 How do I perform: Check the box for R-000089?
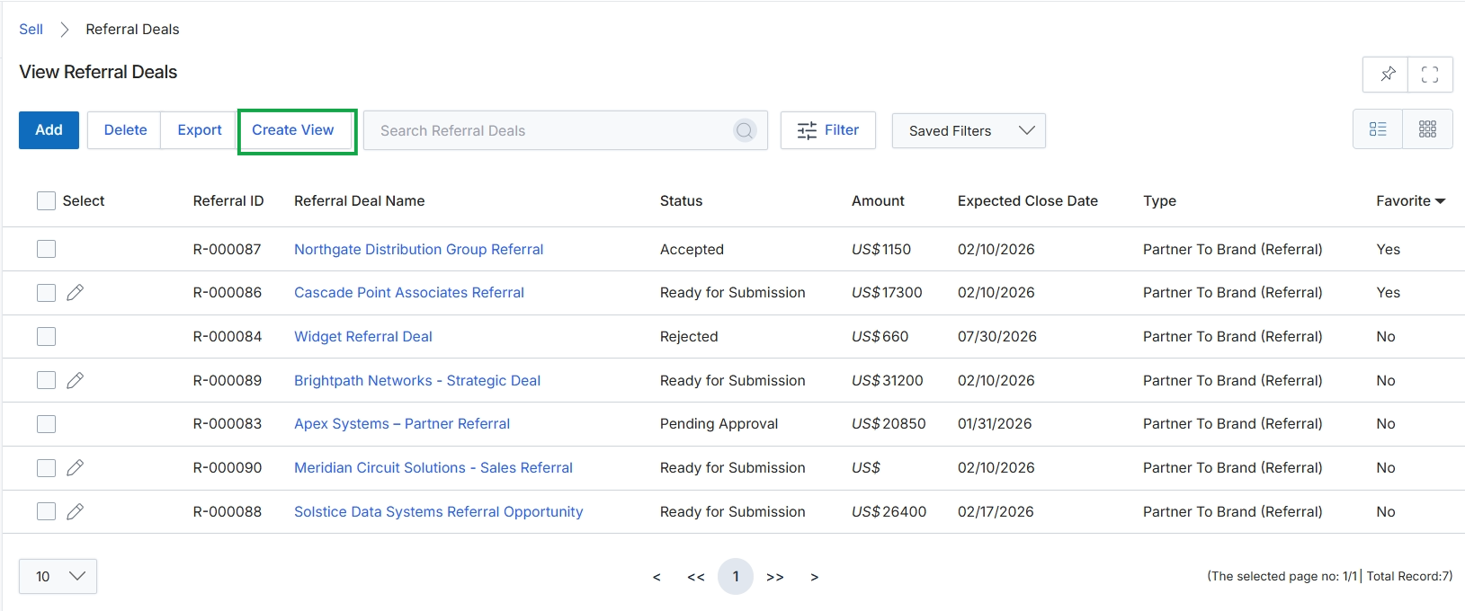click(x=46, y=380)
